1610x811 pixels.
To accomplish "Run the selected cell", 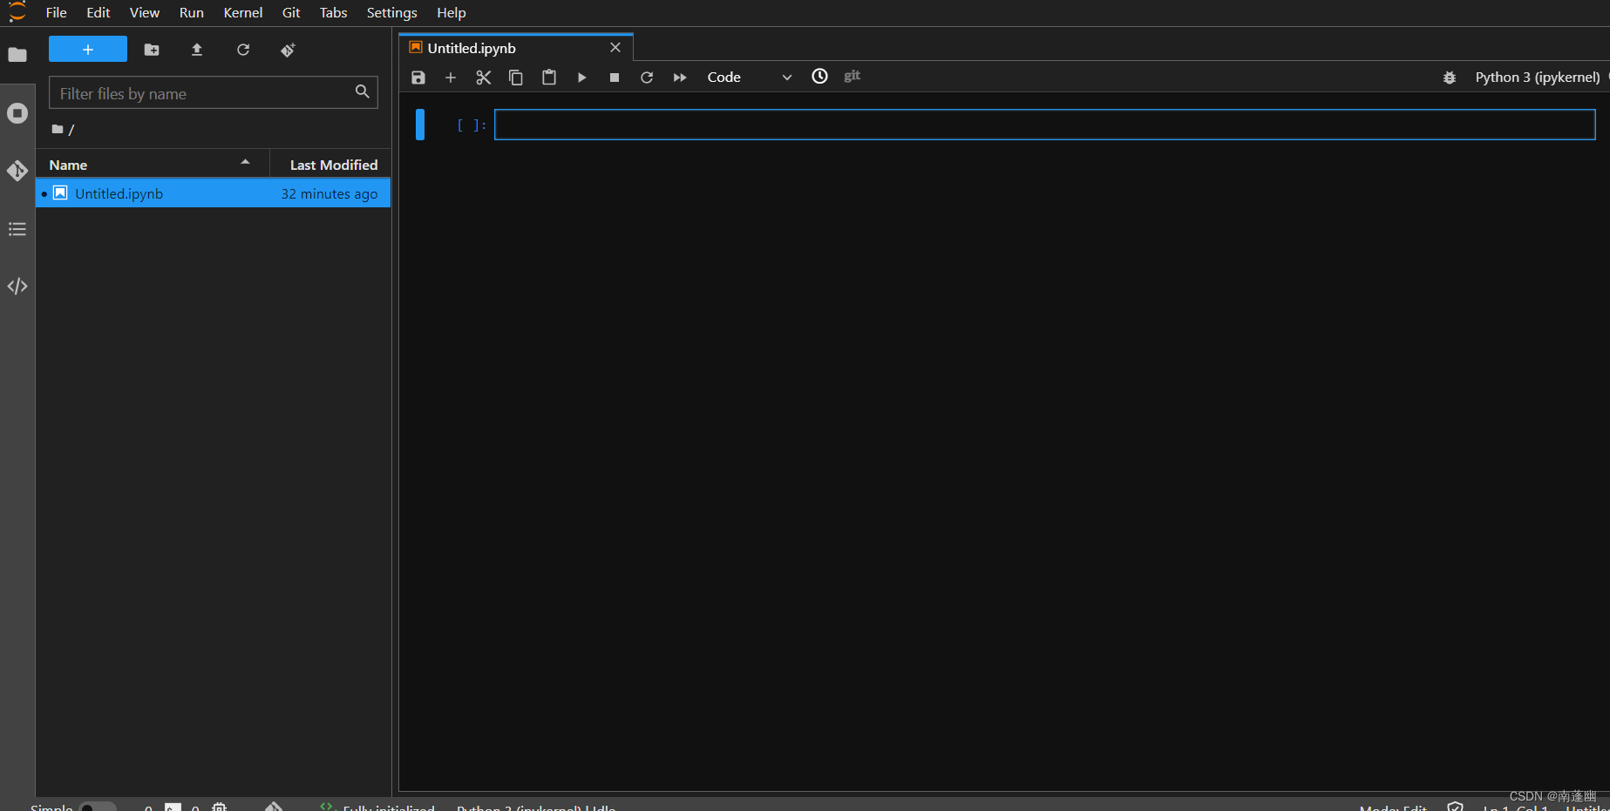I will (x=581, y=78).
